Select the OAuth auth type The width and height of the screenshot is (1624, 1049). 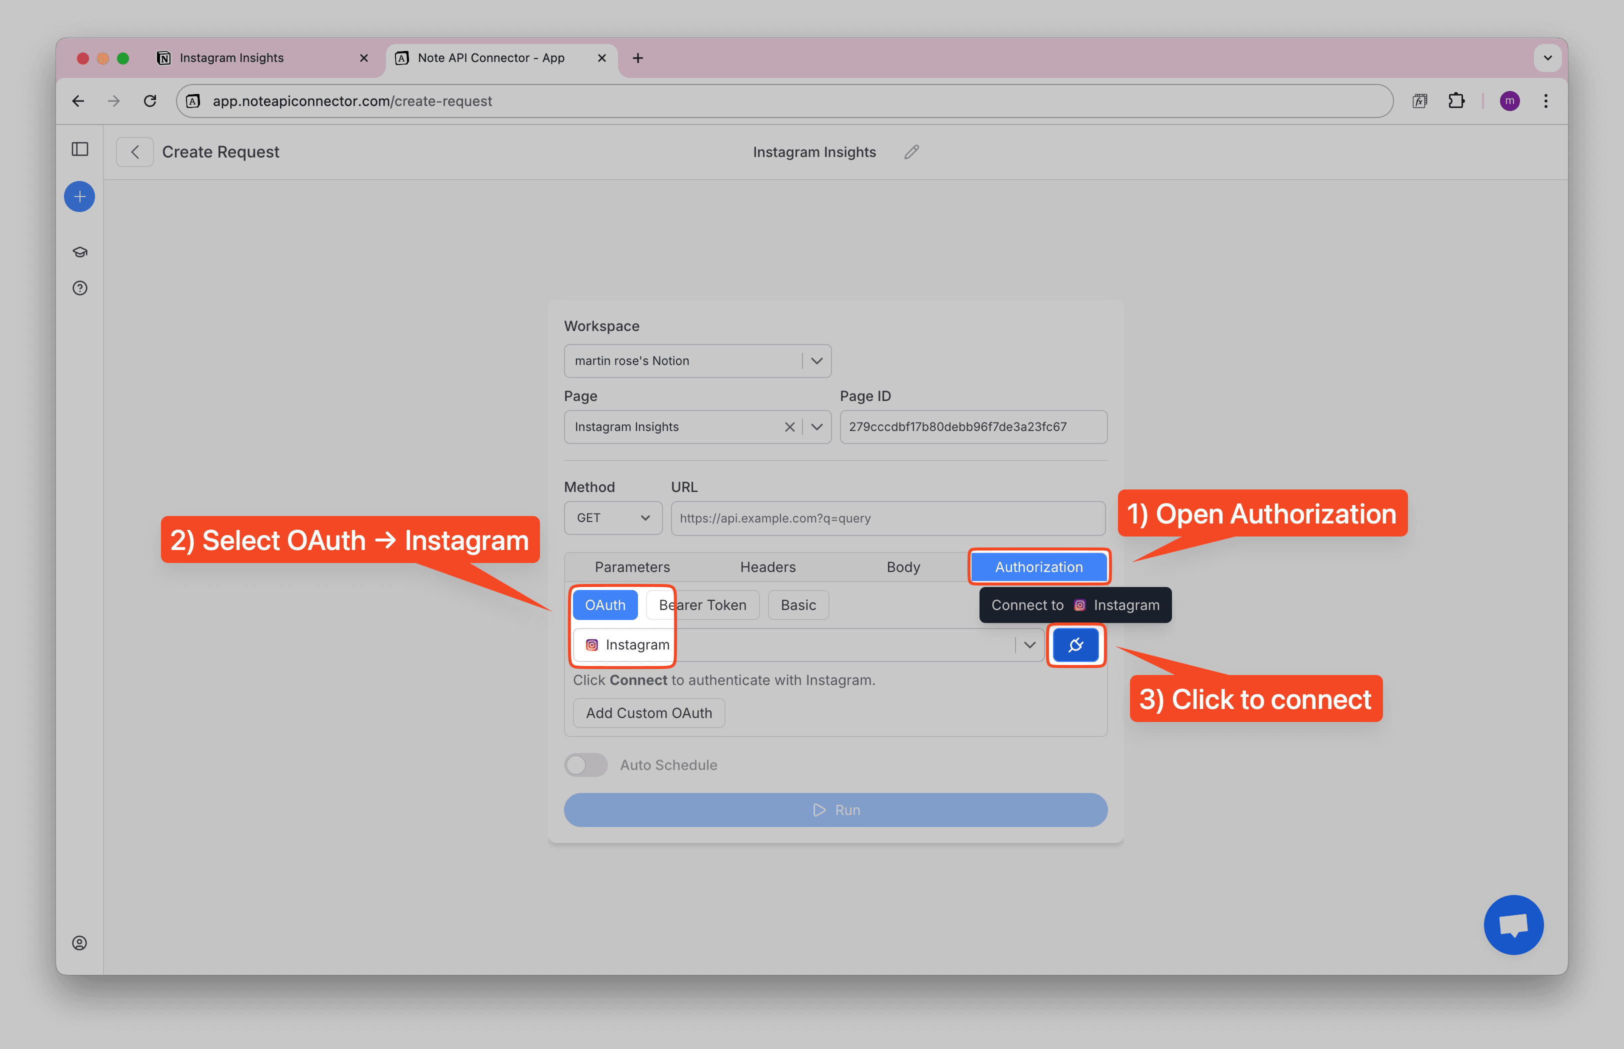tap(605, 605)
